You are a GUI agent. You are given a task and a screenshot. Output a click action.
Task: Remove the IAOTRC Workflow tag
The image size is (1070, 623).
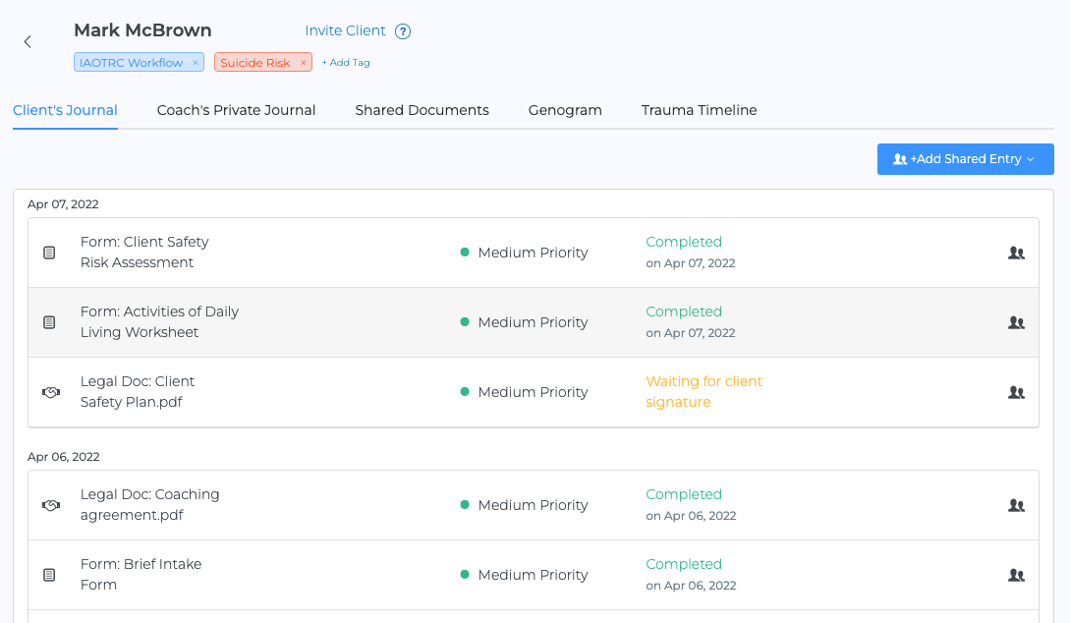pyautogui.click(x=196, y=63)
